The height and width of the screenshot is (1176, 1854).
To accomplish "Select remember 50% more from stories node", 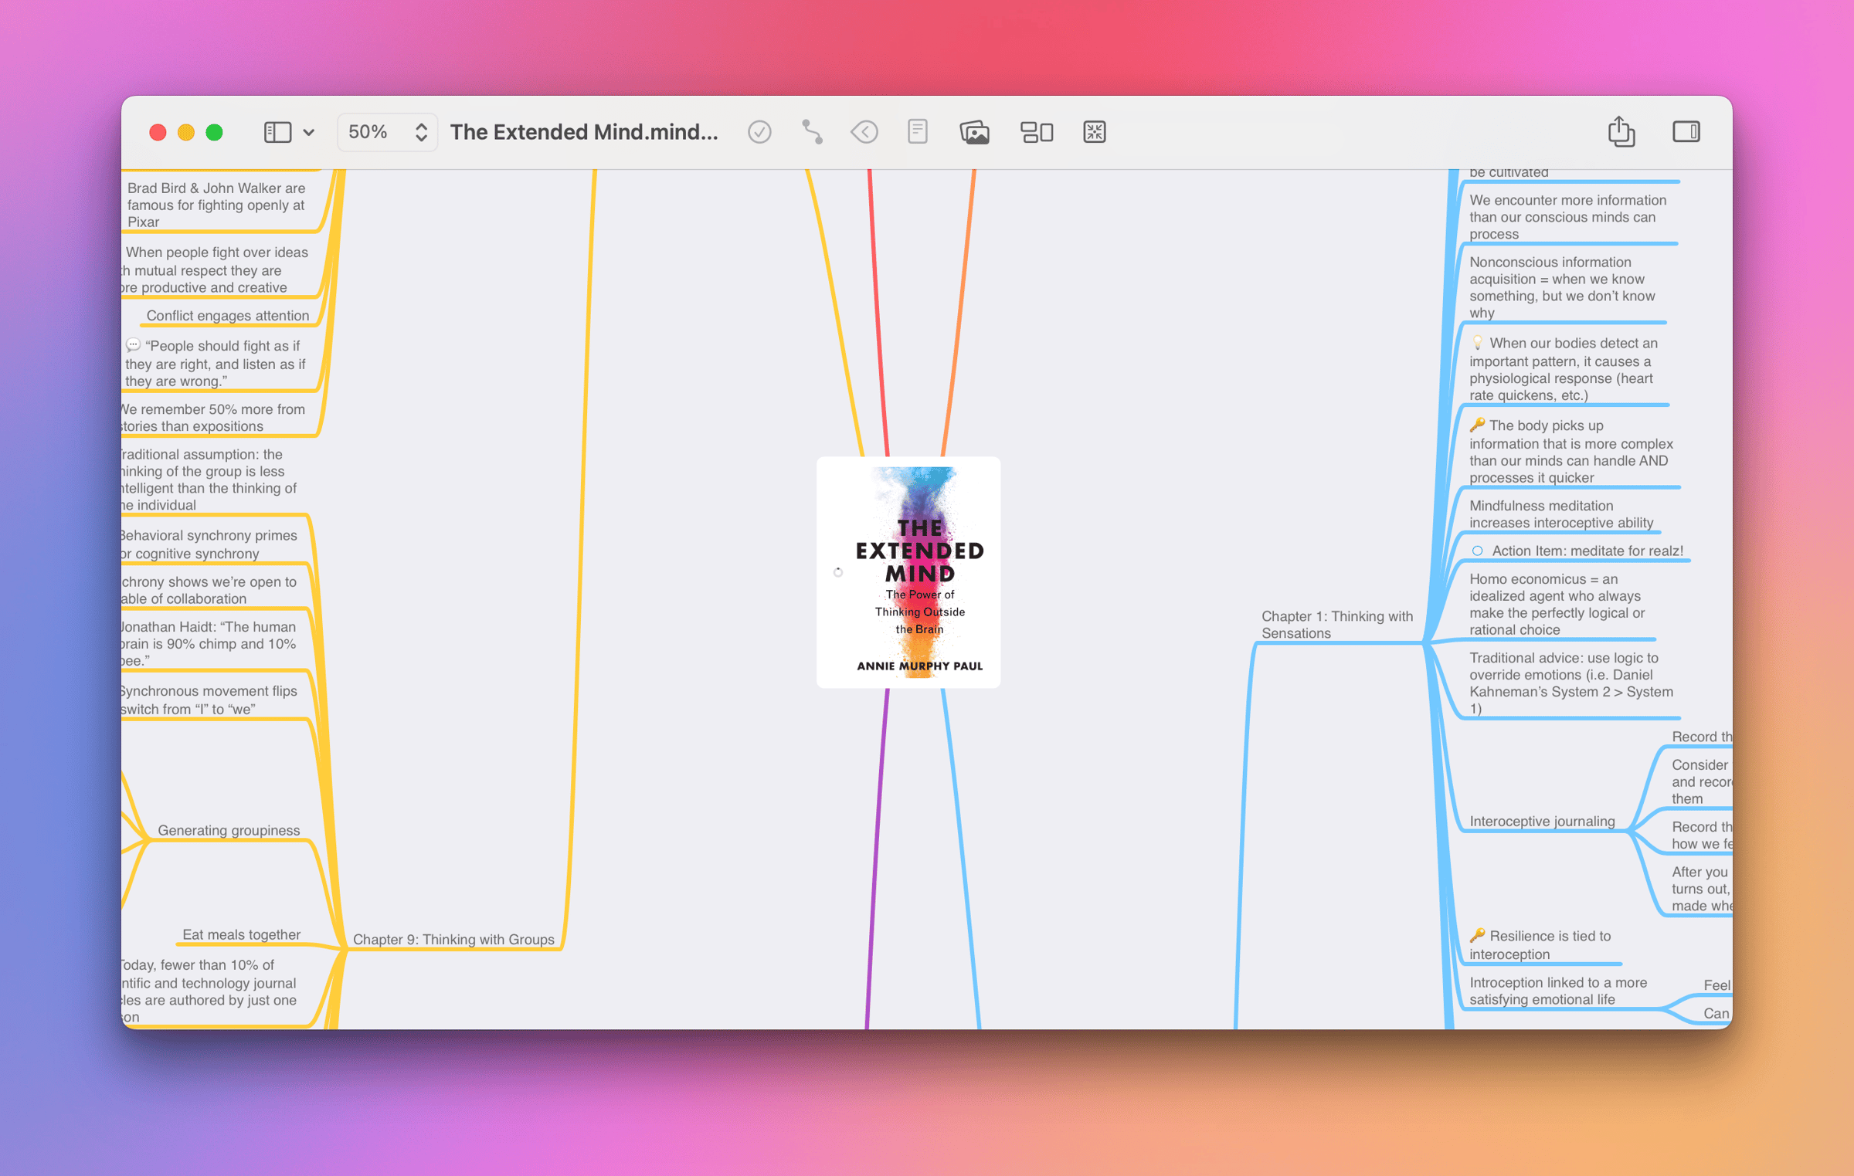I will [x=213, y=418].
